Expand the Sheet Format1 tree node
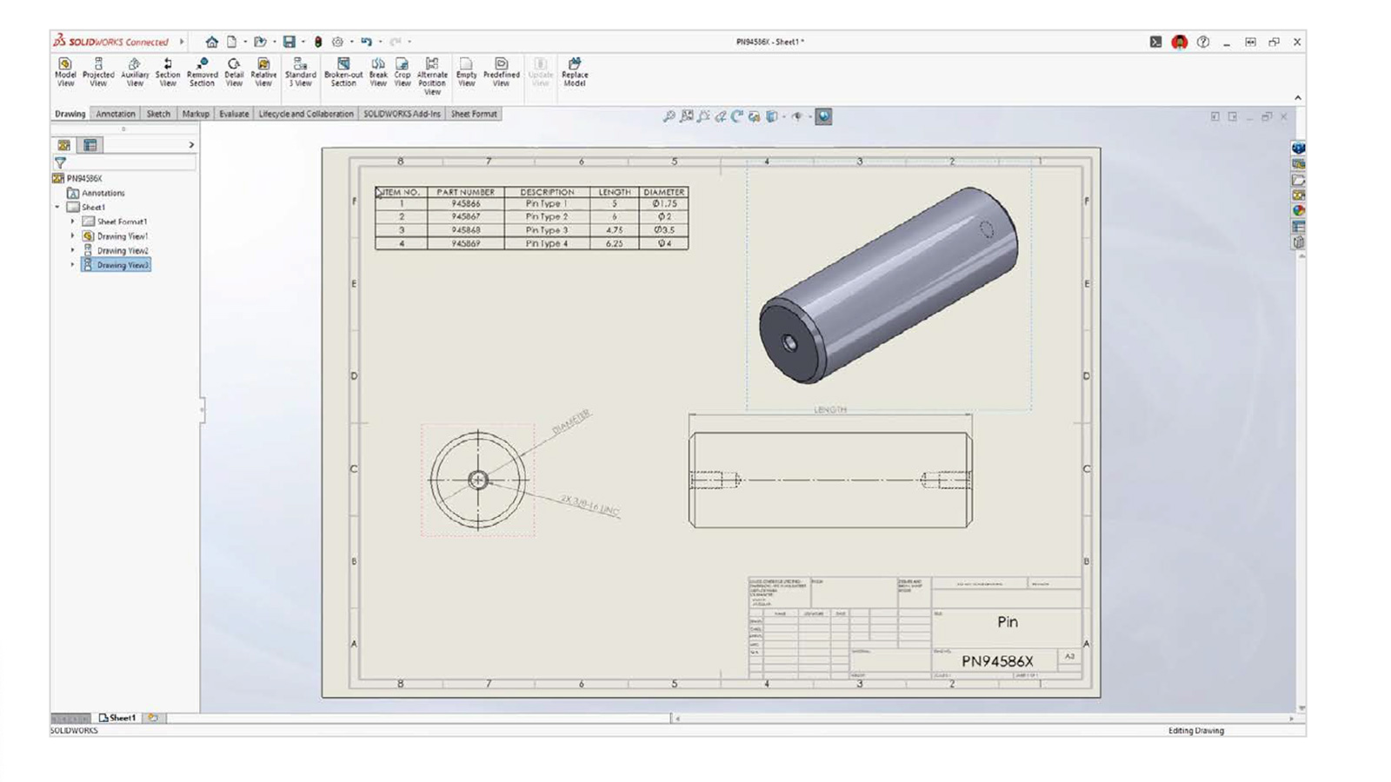The height and width of the screenshot is (782, 1391). coord(72,222)
